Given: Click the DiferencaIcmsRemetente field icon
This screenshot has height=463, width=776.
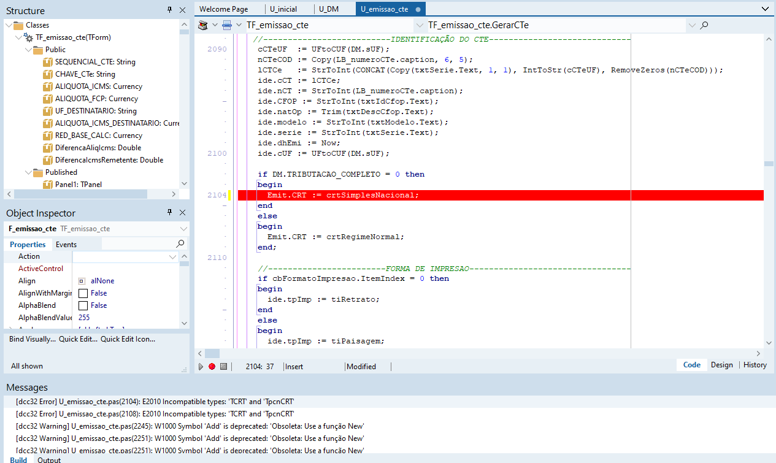Looking at the screenshot, I should 48,160.
